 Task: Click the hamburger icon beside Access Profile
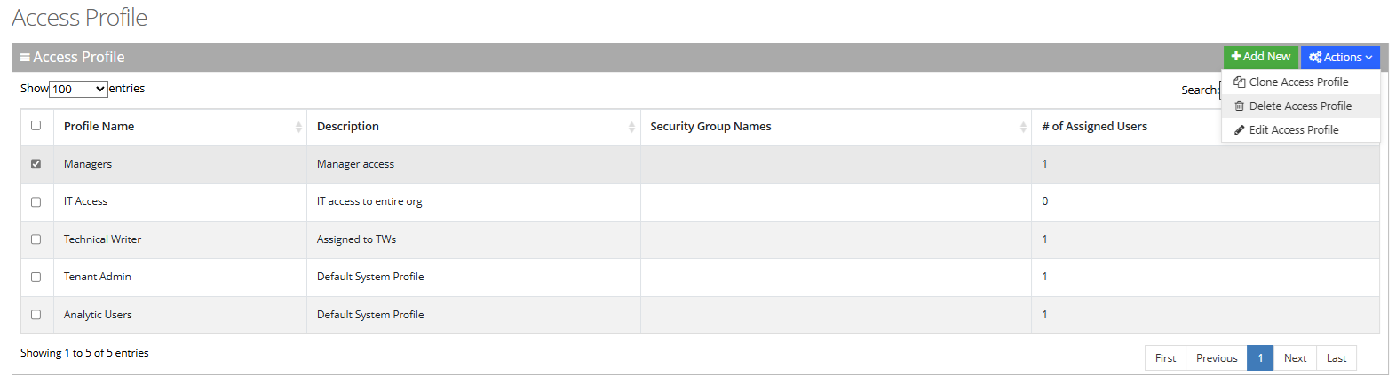pos(25,57)
